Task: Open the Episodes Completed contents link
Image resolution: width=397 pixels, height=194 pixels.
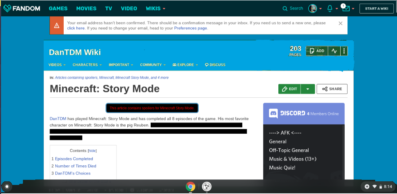Action: click(74, 159)
